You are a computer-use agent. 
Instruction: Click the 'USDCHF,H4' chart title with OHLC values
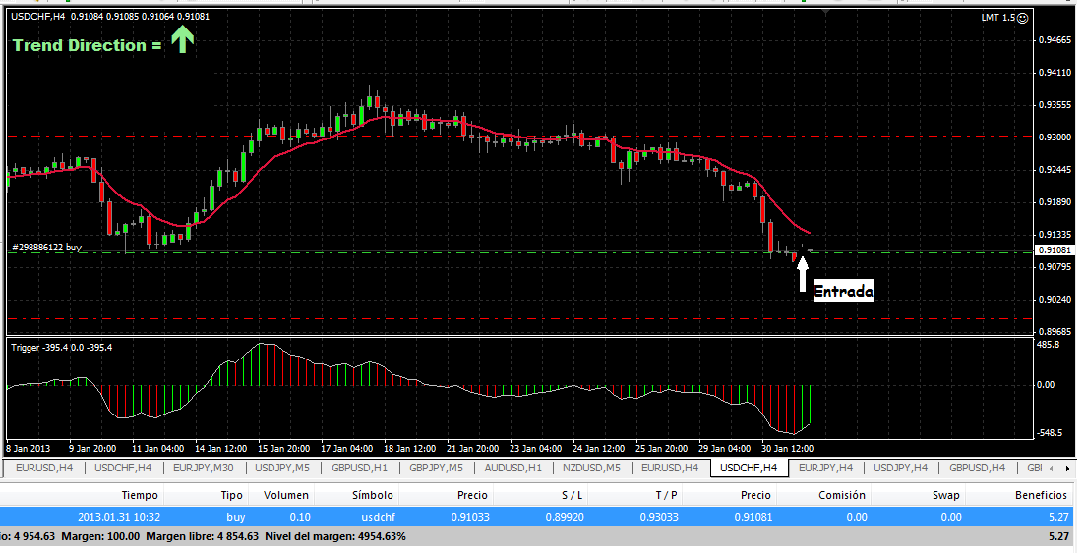click(110, 16)
